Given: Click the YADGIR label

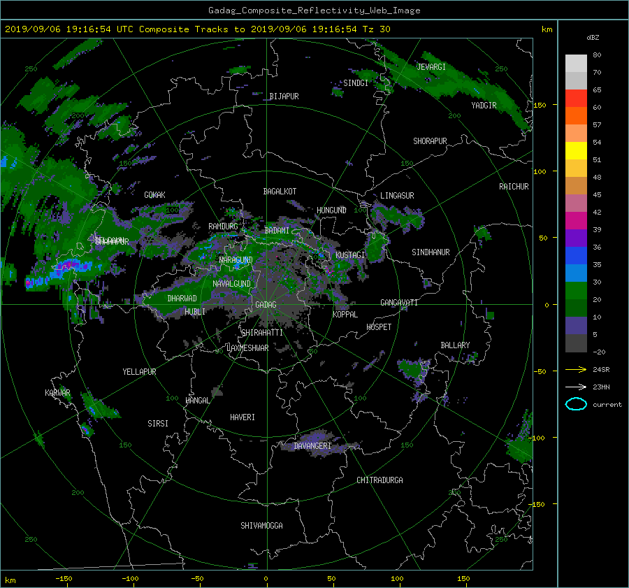Looking at the screenshot, I should click(484, 106).
